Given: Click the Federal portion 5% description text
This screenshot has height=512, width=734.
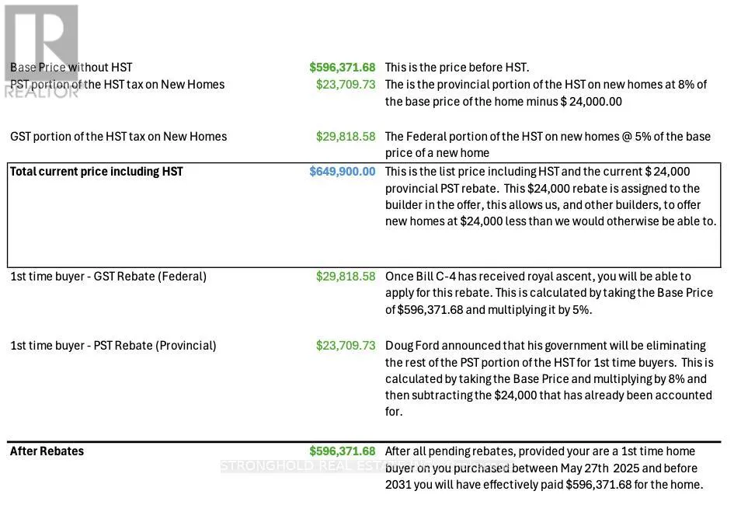Looking at the screenshot, I should pyautogui.click(x=547, y=145).
